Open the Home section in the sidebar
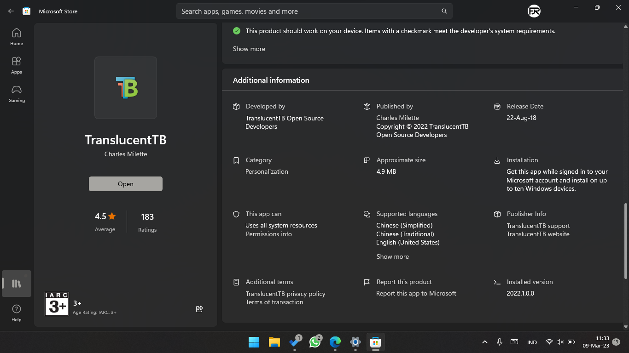This screenshot has width=629, height=353. [16, 36]
